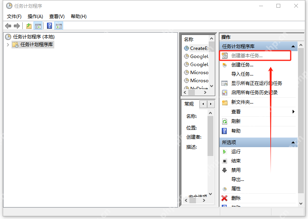Click the 结束 action text
The width and height of the screenshot is (308, 219).
click(x=236, y=161)
